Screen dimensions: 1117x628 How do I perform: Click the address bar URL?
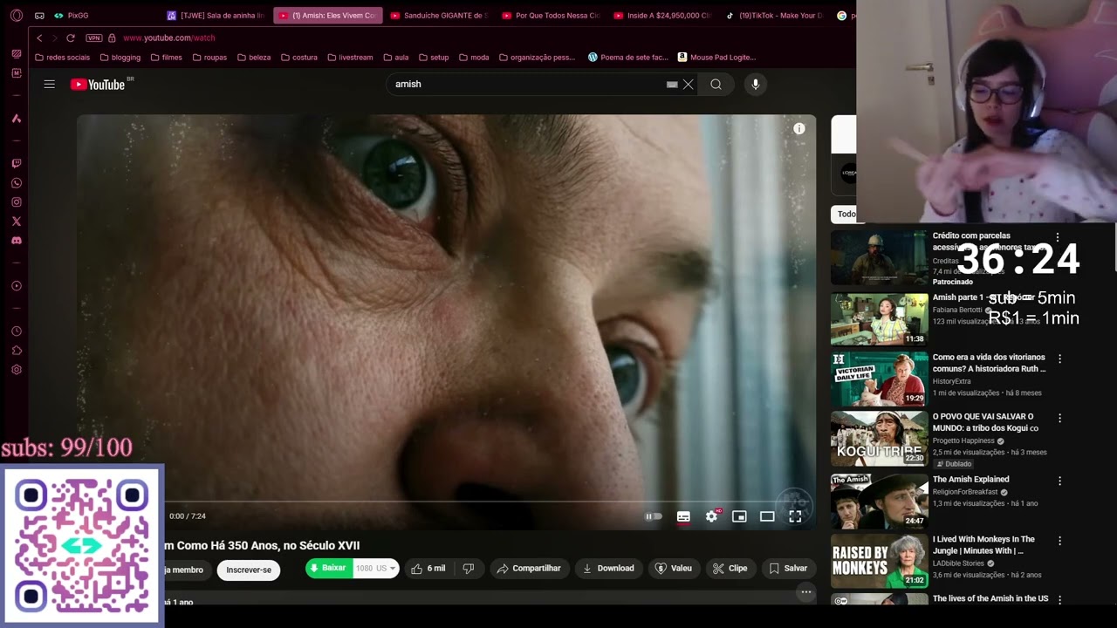pos(169,38)
